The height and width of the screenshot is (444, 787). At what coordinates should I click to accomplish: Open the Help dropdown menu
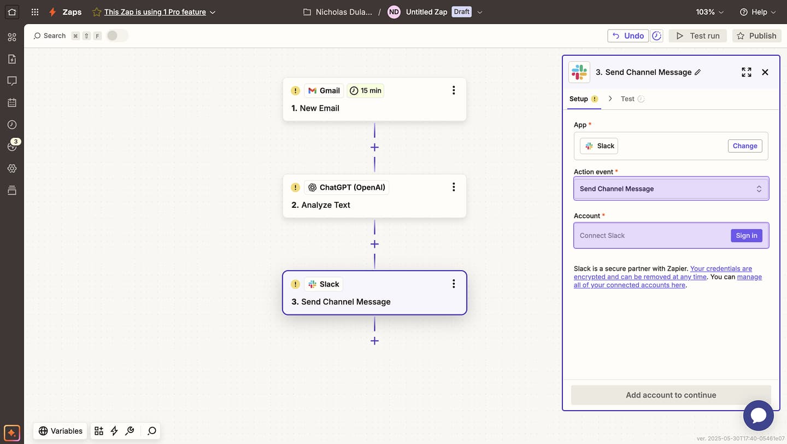coord(757,12)
